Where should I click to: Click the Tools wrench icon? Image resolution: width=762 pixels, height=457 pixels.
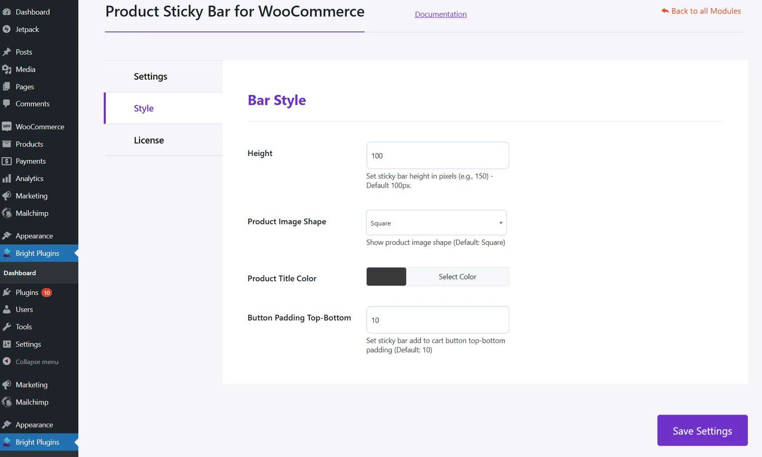7,327
